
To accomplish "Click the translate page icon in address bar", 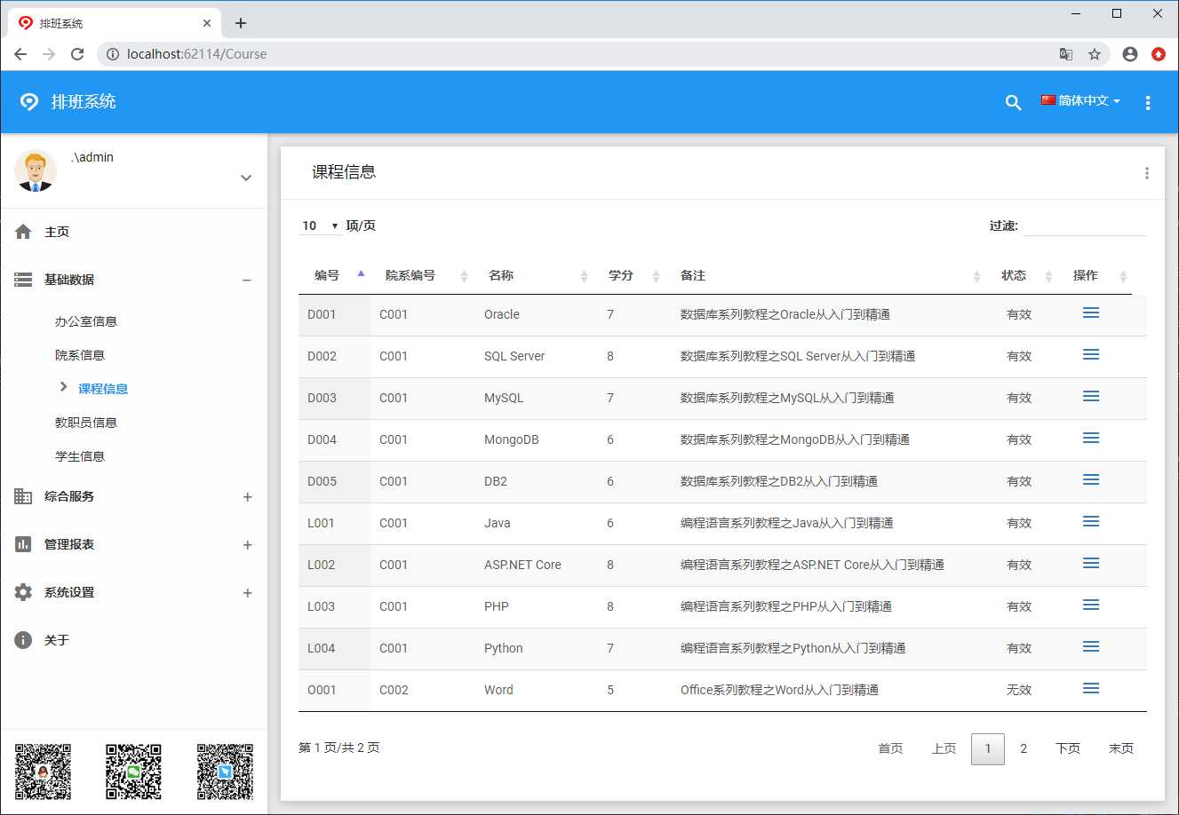I will [1066, 54].
